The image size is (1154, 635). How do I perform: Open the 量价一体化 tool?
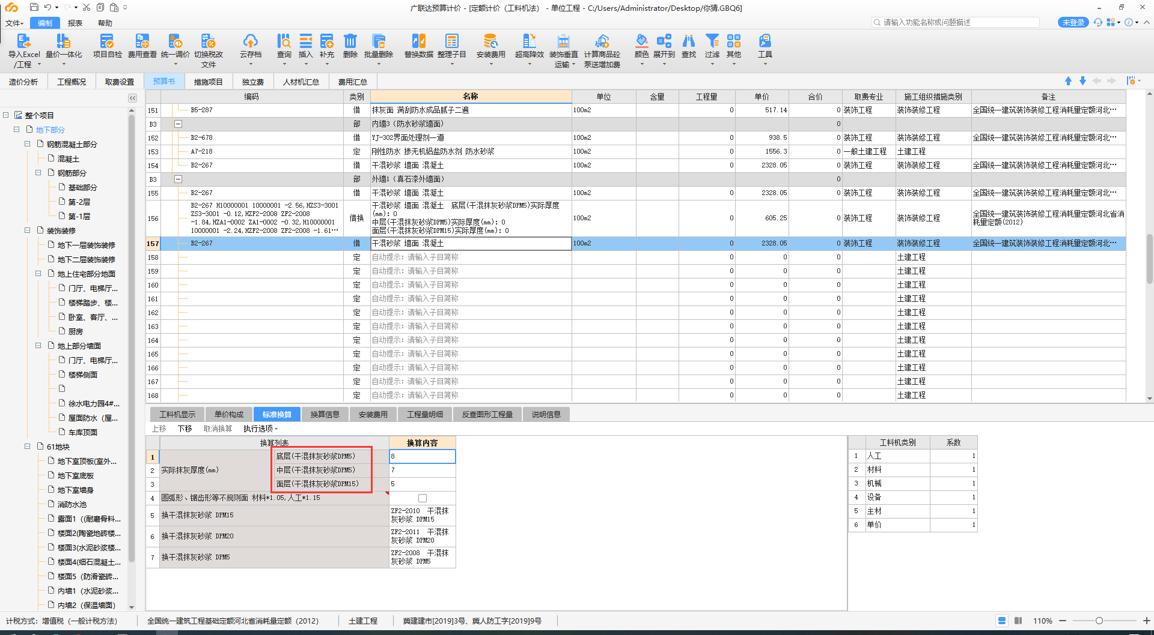63,41
